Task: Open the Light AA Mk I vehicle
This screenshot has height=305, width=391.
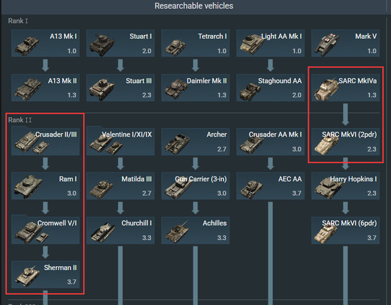Action: (x=270, y=43)
